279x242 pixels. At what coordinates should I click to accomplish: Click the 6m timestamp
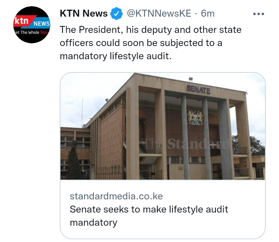click(x=208, y=14)
